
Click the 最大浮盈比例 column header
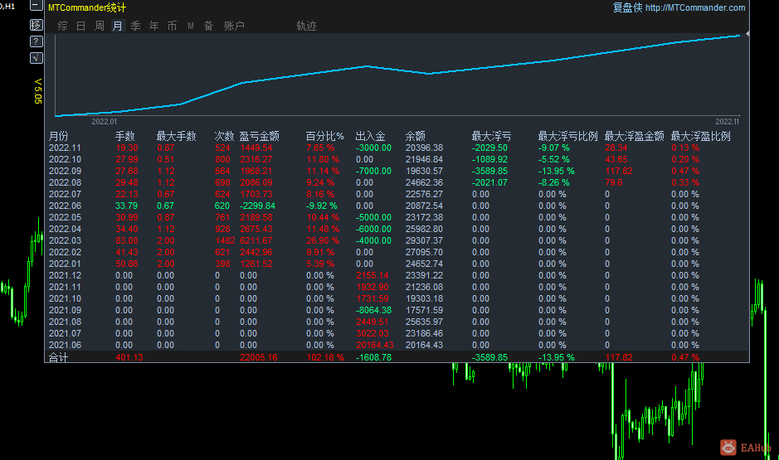tap(701, 136)
